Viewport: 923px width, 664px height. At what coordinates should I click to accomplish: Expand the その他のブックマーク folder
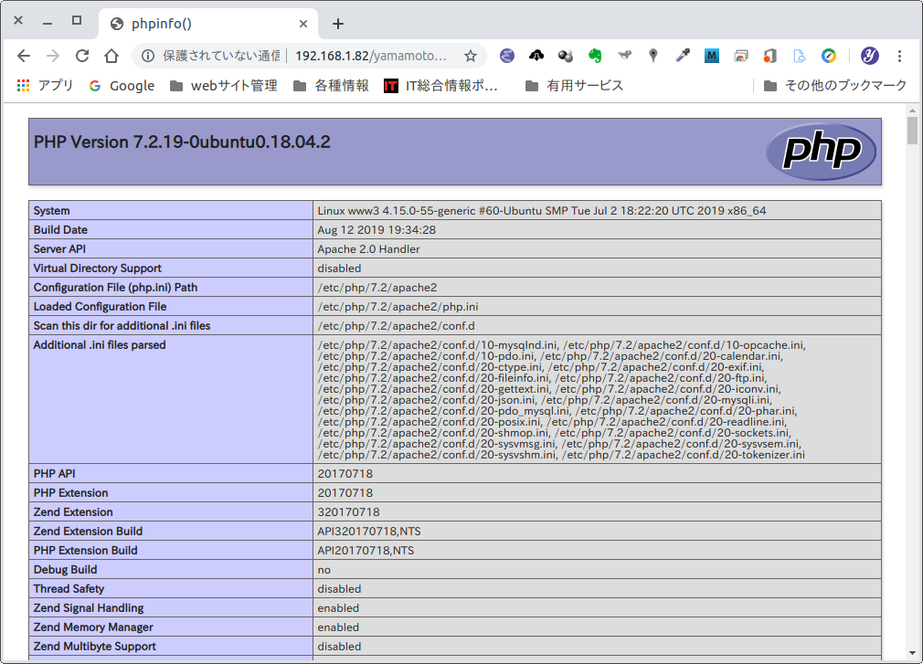tap(834, 86)
